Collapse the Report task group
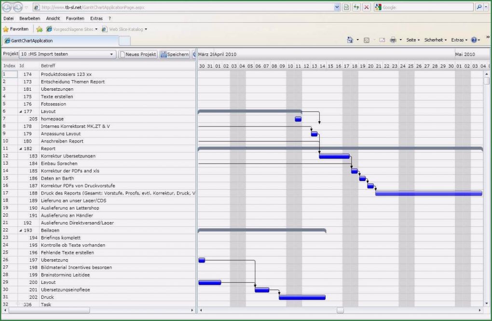Viewport: 492px width, 321px height. (x=19, y=149)
